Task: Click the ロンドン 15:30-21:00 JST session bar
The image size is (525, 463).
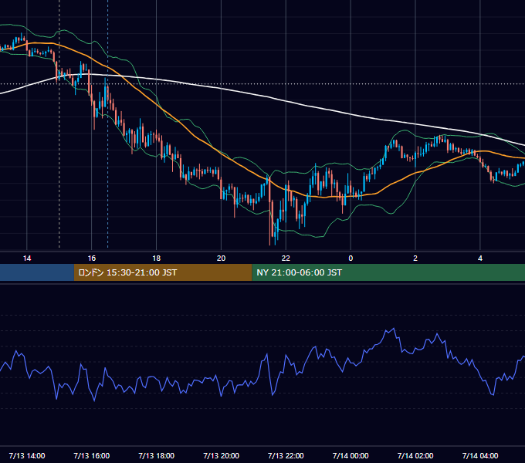Action: [163, 272]
